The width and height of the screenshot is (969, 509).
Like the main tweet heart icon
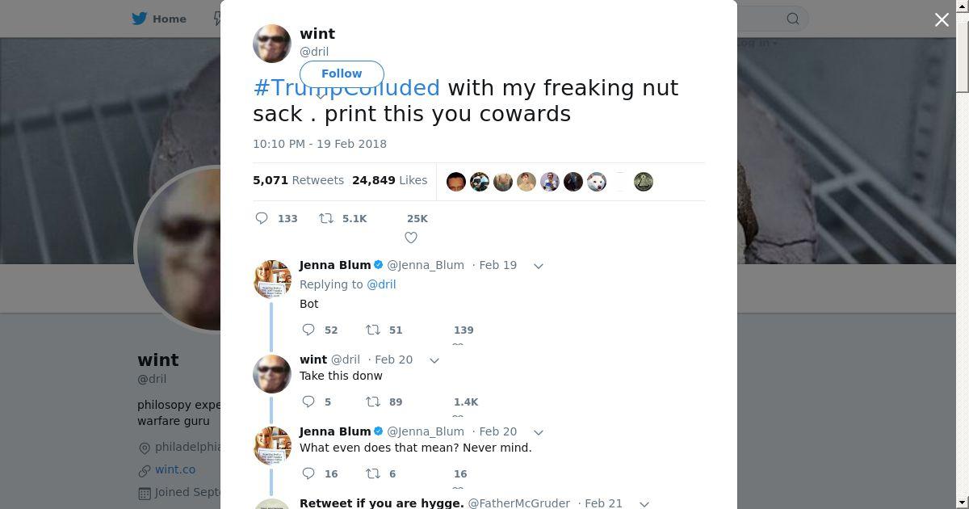tap(411, 238)
